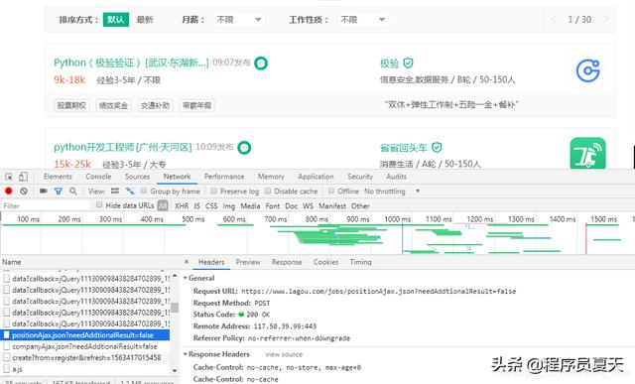
Task: Select the a.js request row
Action: click(x=85, y=369)
